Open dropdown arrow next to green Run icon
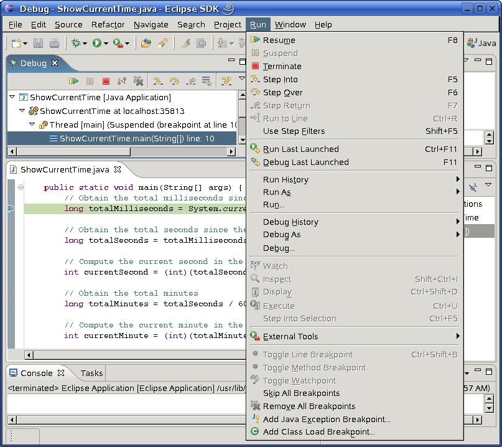Image resolution: width=502 pixels, height=447 pixels. click(106, 43)
